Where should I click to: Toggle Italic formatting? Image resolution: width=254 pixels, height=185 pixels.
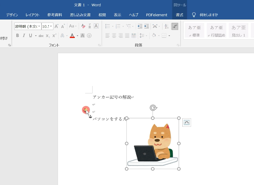tap(24, 36)
